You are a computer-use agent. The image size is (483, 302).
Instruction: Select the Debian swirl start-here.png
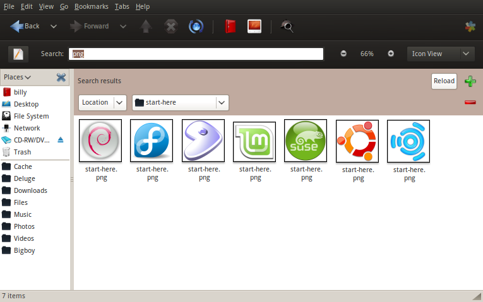click(x=100, y=141)
